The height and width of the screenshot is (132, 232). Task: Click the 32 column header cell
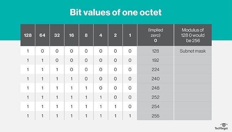(x=57, y=35)
